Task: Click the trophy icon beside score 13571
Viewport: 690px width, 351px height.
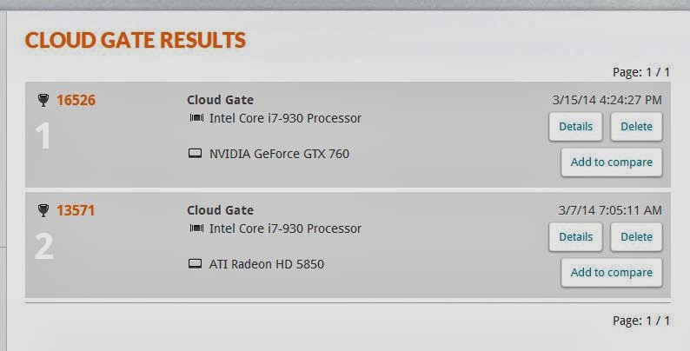Action: pyautogui.click(x=43, y=211)
